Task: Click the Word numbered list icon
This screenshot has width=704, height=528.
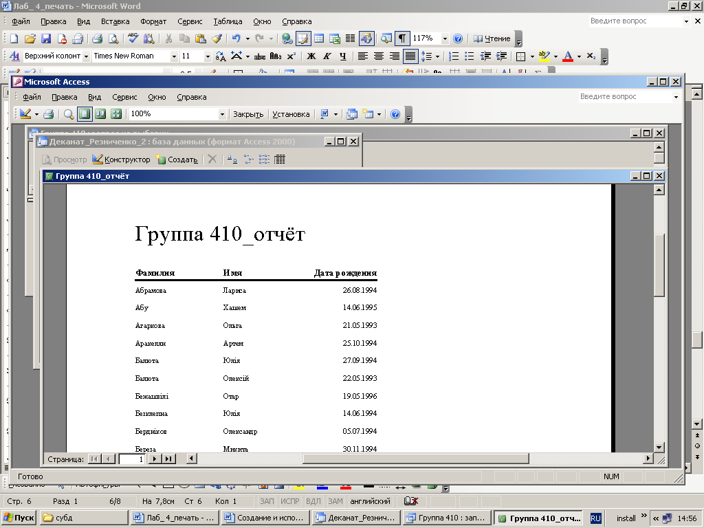Action: click(x=454, y=56)
